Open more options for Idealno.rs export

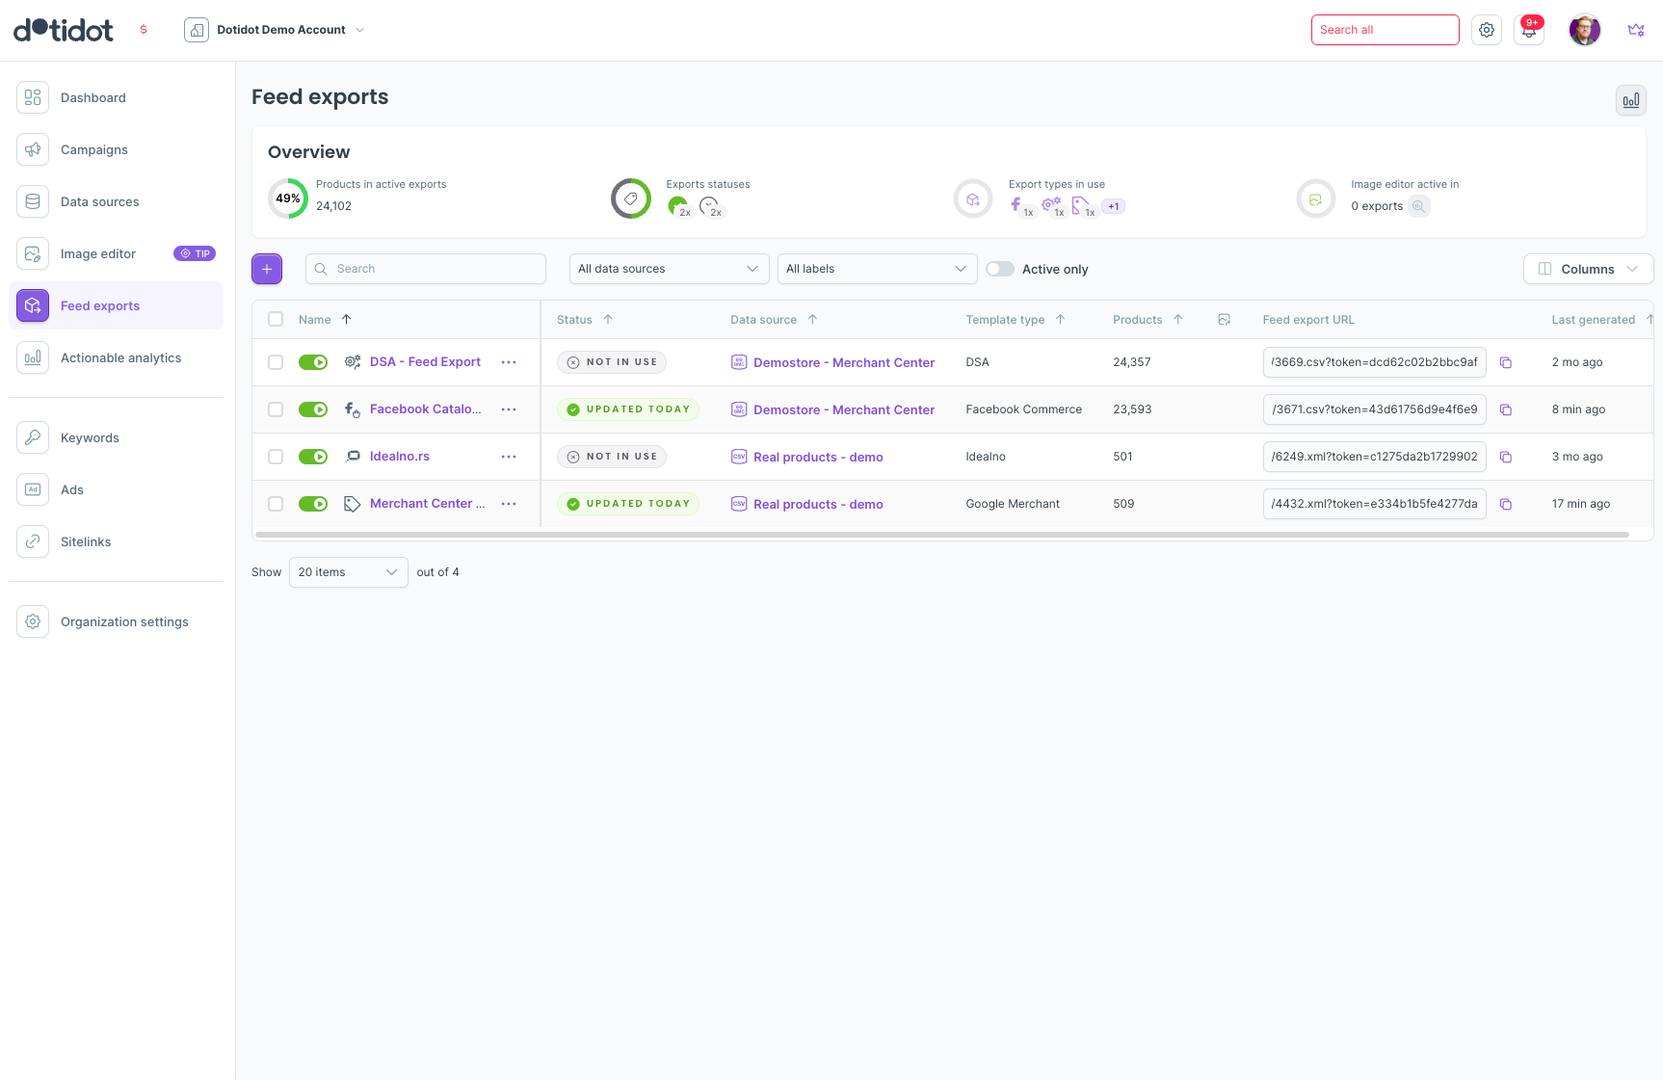(509, 457)
